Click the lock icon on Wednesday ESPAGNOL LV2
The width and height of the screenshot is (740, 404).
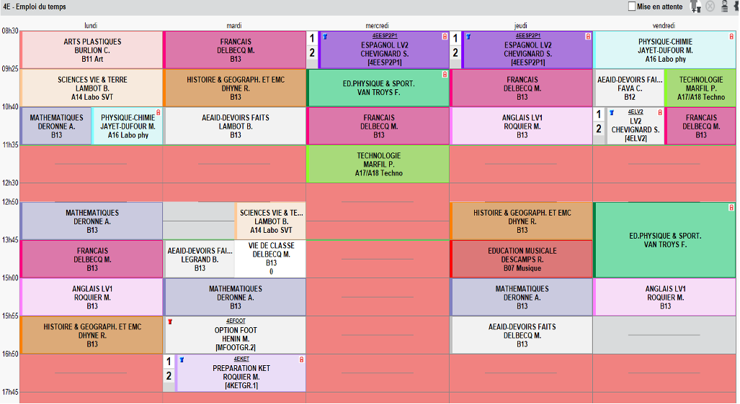(445, 36)
